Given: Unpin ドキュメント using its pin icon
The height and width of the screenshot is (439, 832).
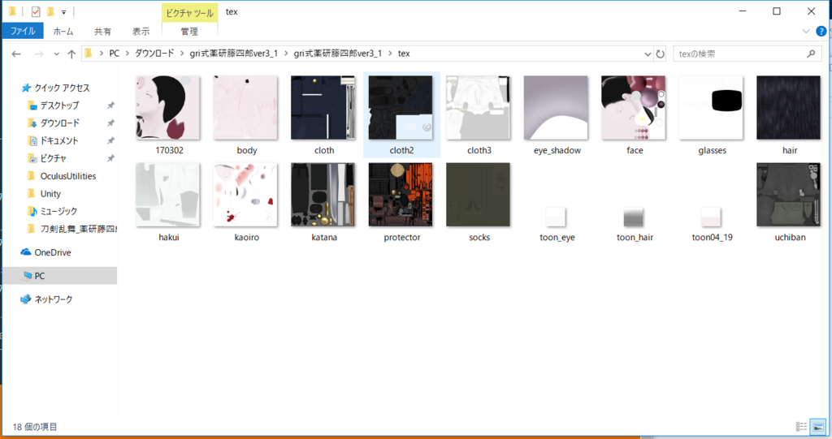Looking at the screenshot, I should tap(110, 140).
